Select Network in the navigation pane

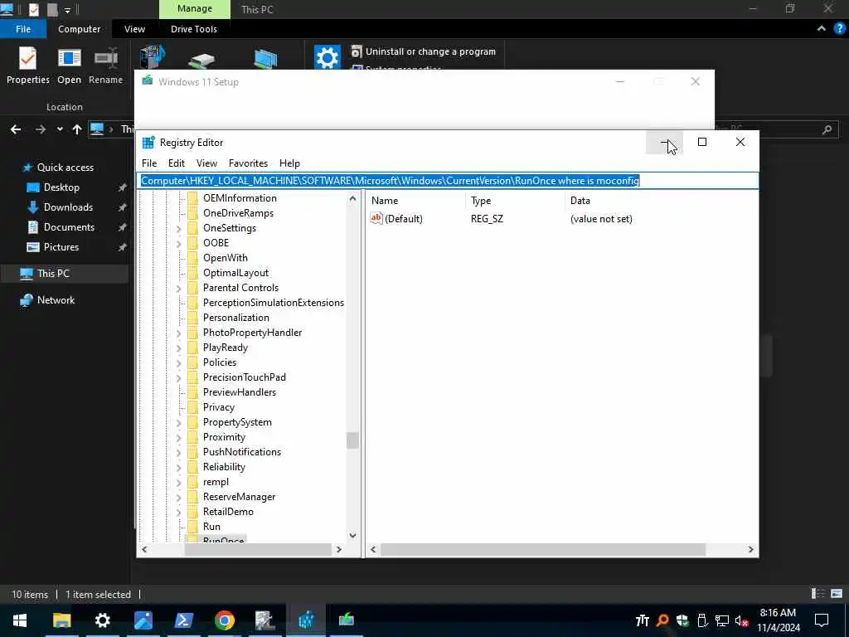[x=56, y=300]
